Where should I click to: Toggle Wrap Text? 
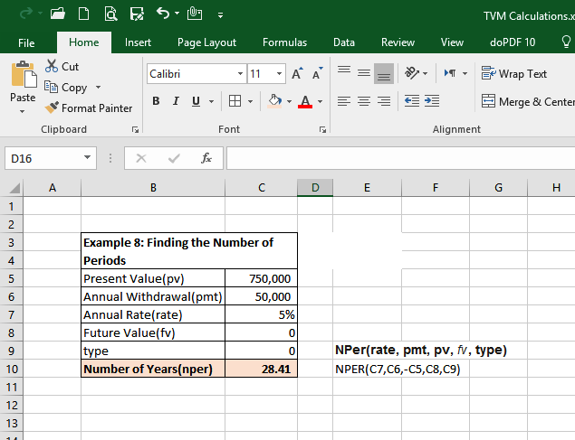point(514,73)
